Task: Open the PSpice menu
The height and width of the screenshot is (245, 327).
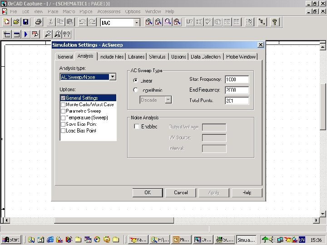Action: 86,11
